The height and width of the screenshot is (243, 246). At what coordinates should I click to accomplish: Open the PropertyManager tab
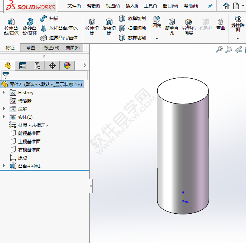[x=23, y=66]
